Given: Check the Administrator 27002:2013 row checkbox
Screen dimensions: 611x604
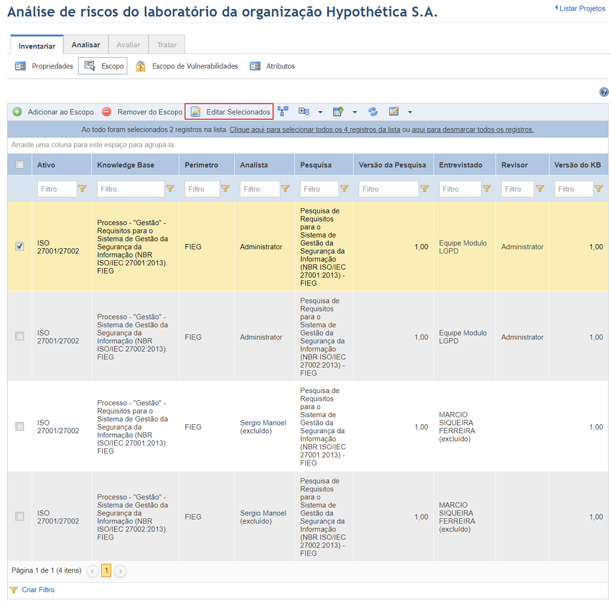Looking at the screenshot, I should coord(20,336).
